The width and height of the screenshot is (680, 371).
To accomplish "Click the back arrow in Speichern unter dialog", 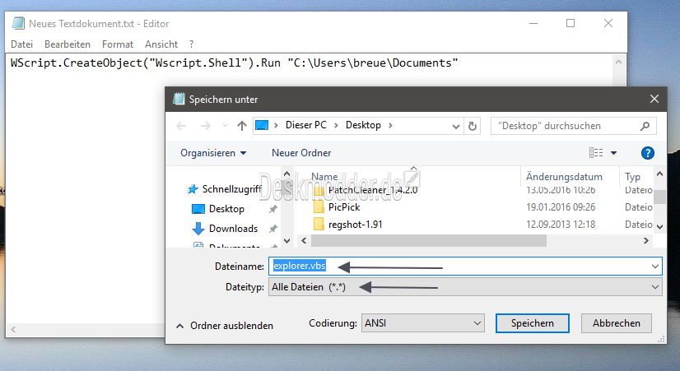I will pos(181,126).
